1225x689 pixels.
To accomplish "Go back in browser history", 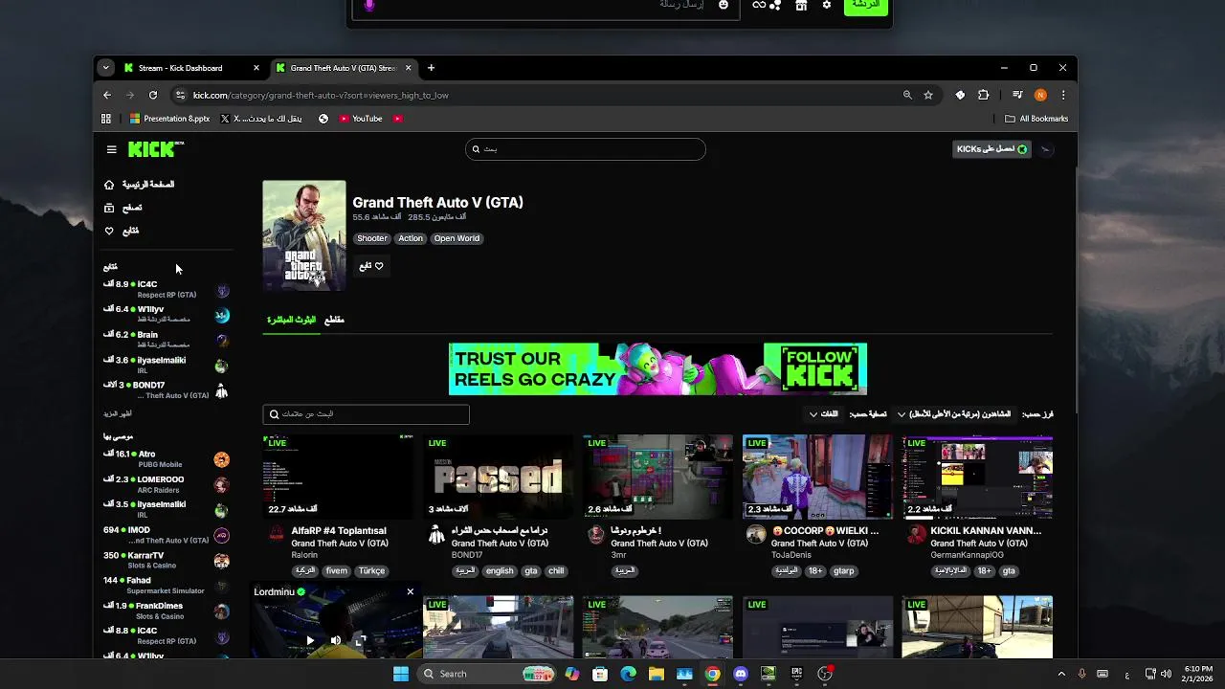I will [x=107, y=95].
